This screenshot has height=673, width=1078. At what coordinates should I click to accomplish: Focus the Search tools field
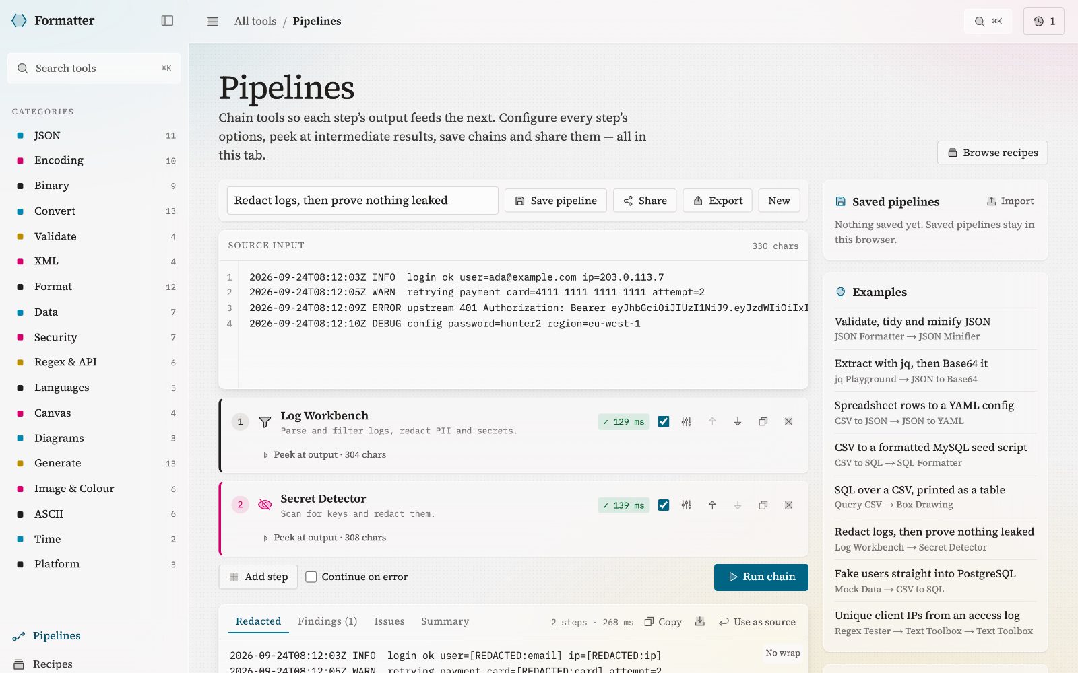coord(94,68)
